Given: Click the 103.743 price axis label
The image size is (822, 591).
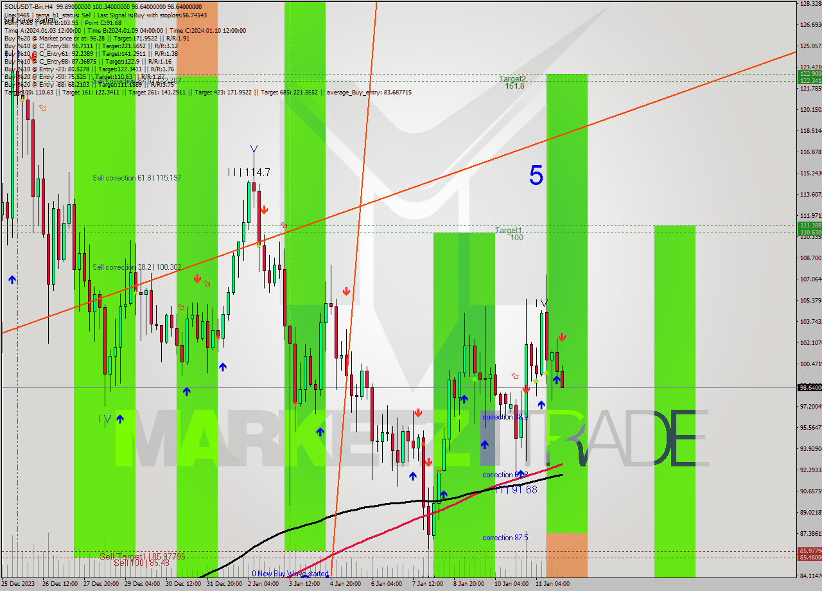Looking at the screenshot, I should [810, 321].
